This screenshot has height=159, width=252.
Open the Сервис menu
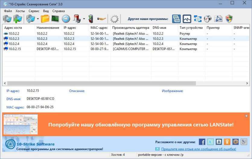[x=34, y=11]
